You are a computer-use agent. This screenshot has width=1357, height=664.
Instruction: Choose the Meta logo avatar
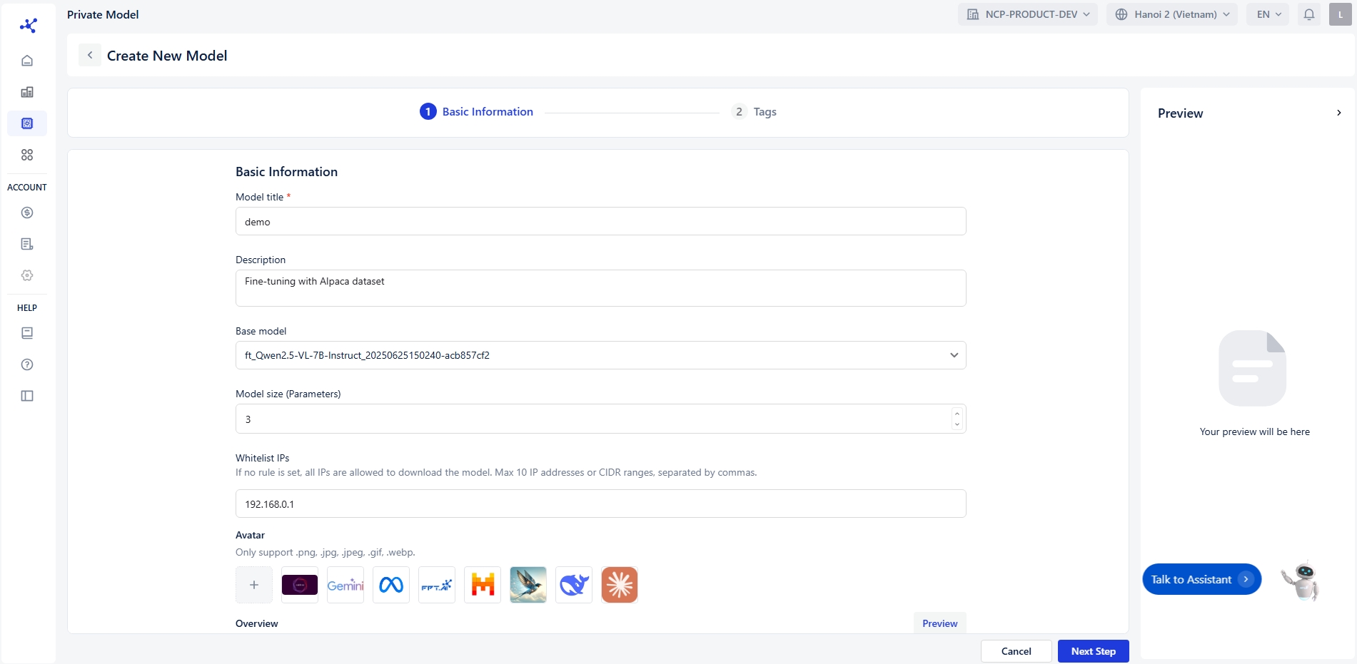click(x=391, y=585)
